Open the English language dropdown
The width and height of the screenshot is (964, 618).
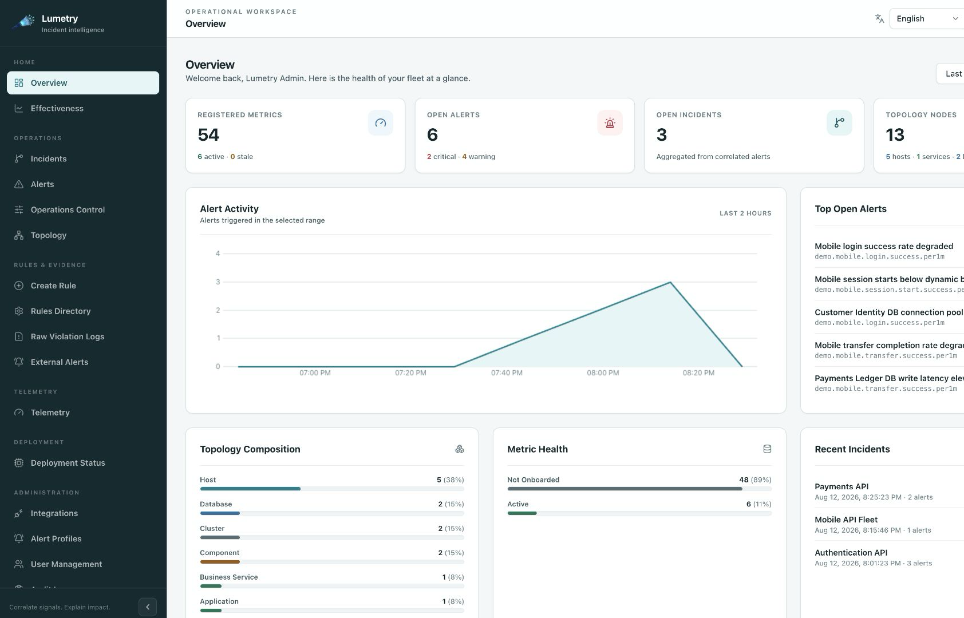tap(926, 18)
